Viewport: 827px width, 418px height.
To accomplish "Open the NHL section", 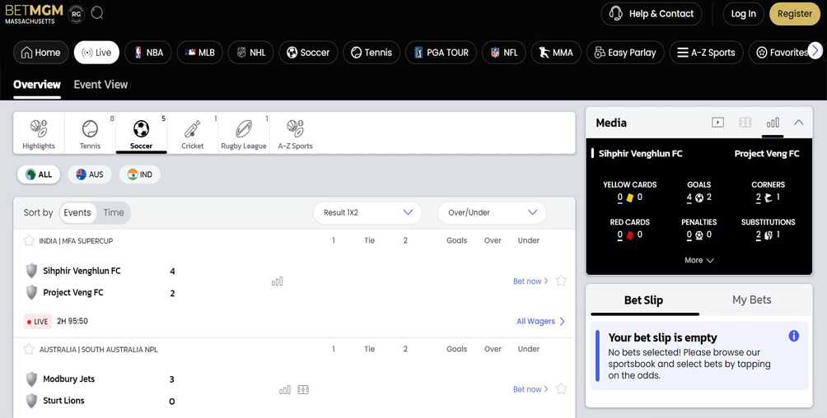I will point(251,52).
